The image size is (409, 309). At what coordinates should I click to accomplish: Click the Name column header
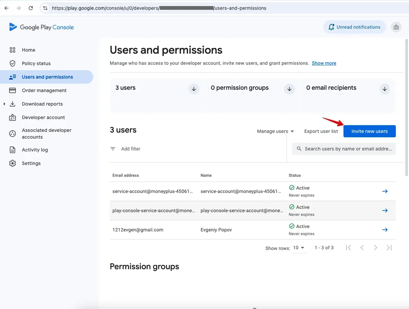(206, 175)
